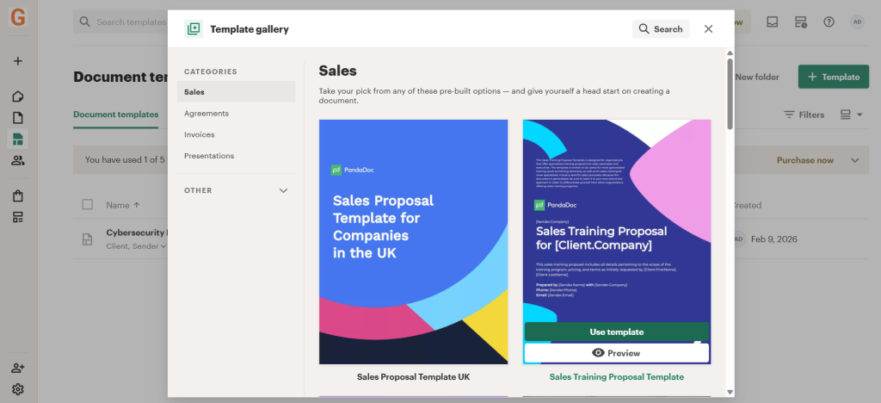Viewport: 881px width, 403px height.
Task: Preview the Sales Training Proposal template
Action: coord(616,353)
